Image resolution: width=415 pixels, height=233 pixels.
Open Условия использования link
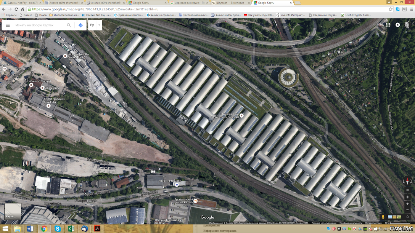[324, 223]
